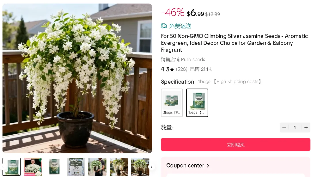Screen dimensions: 311x177
Task: Open the Pure seeds store link
Action: pyautogui.click(x=193, y=60)
